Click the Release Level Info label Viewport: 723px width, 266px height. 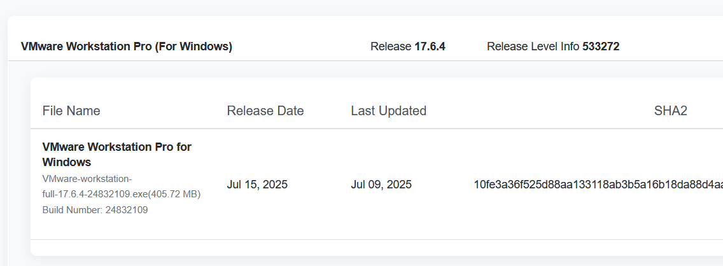tap(533, 46)
